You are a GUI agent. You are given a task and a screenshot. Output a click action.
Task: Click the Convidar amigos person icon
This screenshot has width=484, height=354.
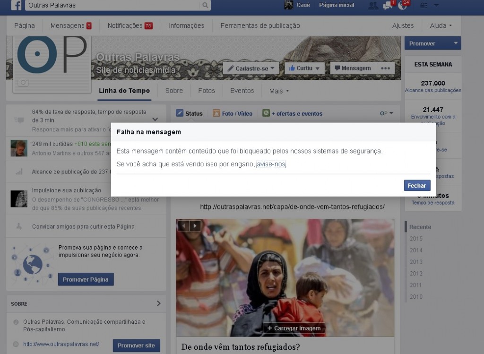click(x=19, y=226)
